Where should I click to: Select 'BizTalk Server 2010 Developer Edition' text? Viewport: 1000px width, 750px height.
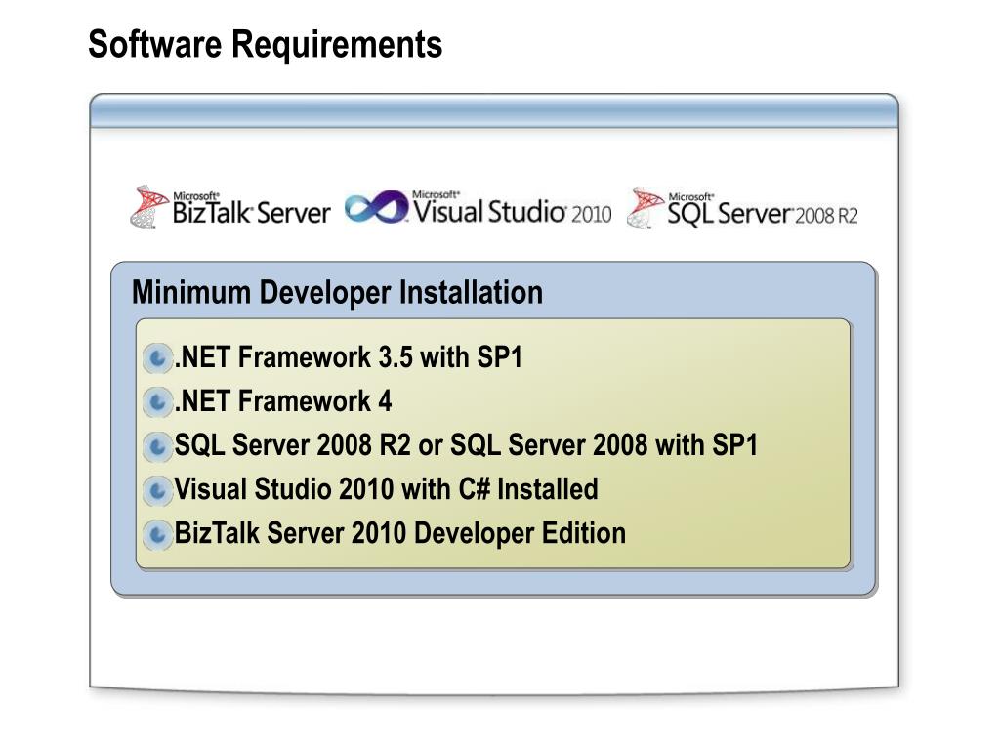tap(399, 534)
